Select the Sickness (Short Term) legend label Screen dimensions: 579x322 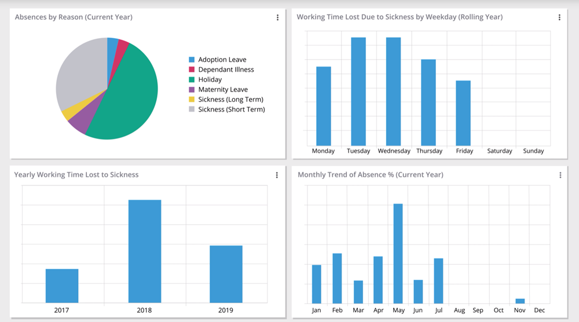click(x=232, y=109)
